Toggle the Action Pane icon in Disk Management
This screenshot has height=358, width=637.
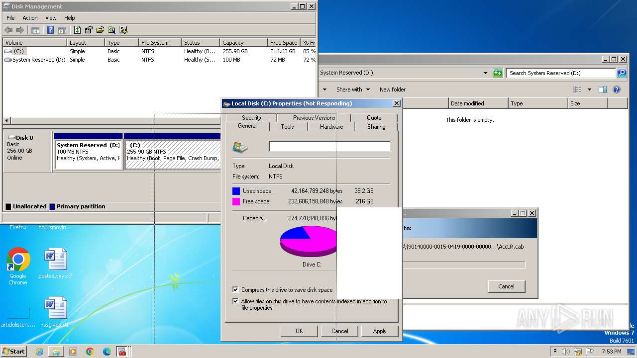pyautogui.click(x=62, y=30)
